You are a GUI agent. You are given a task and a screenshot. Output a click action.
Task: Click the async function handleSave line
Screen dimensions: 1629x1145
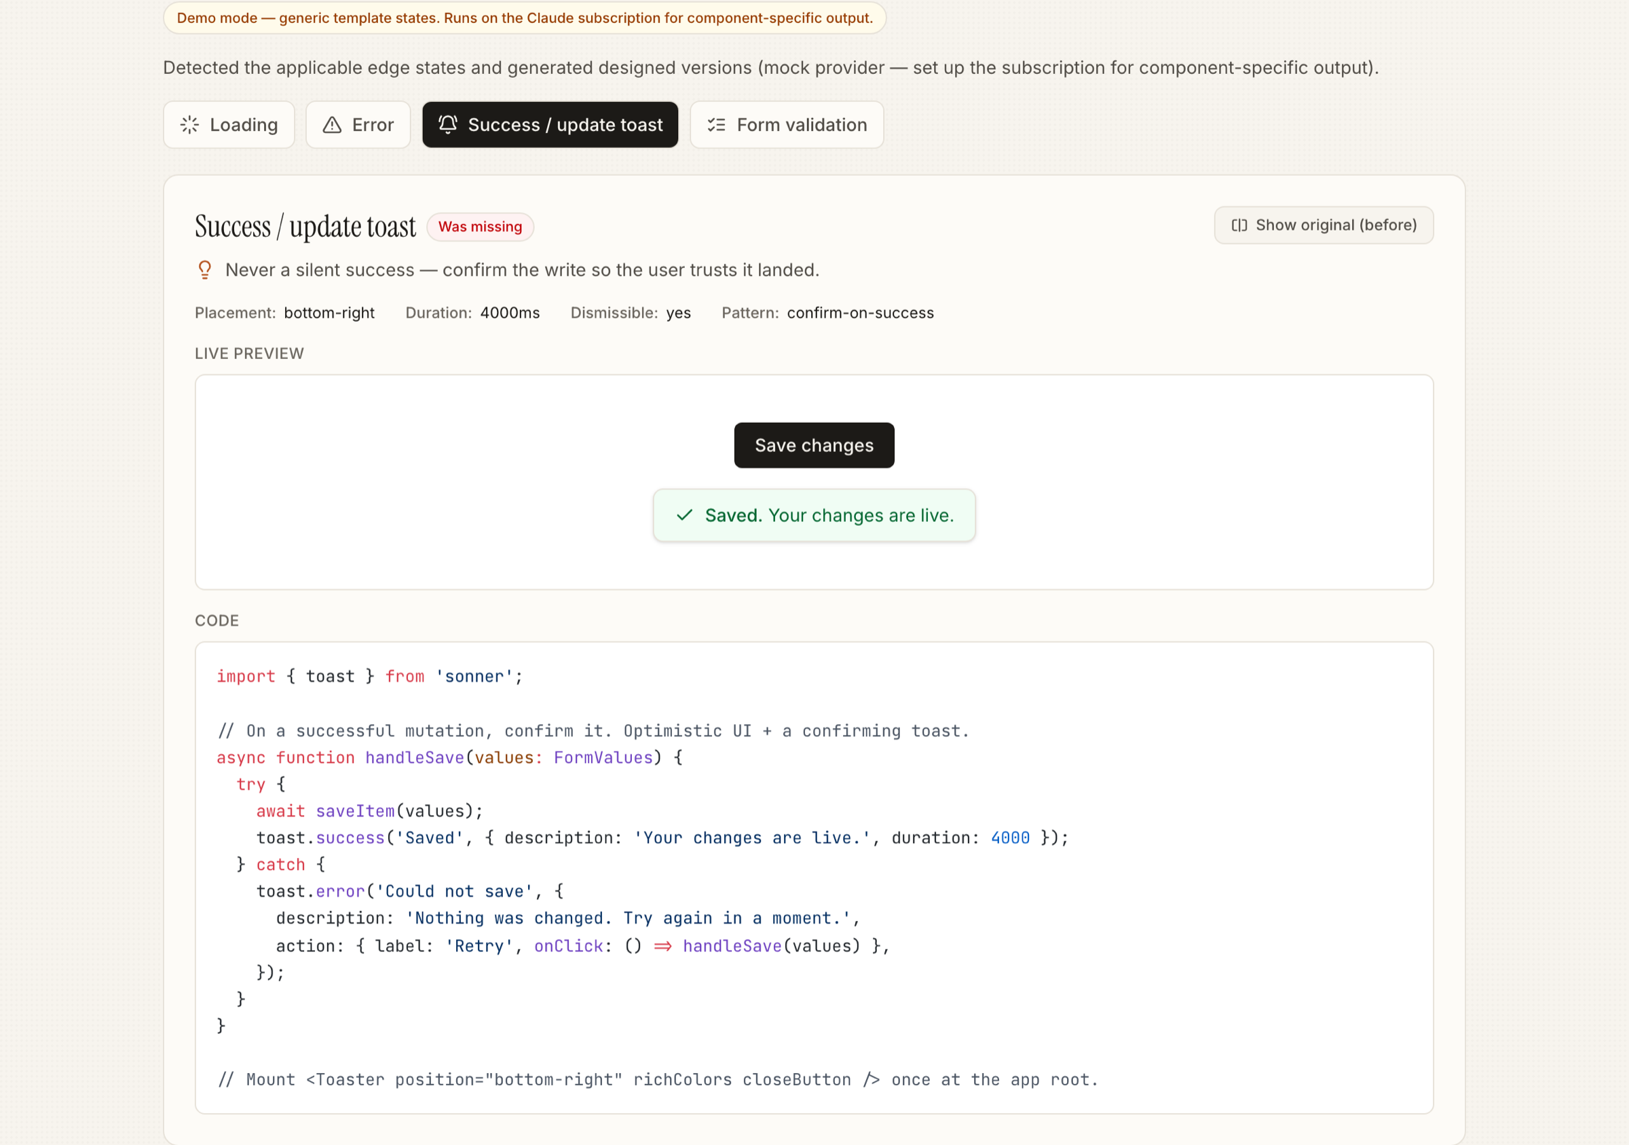(x=450, y=757)
